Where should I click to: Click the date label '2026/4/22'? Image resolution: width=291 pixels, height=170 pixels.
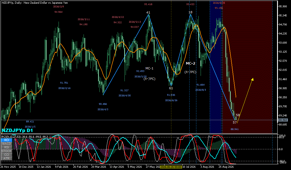point(118,17)
